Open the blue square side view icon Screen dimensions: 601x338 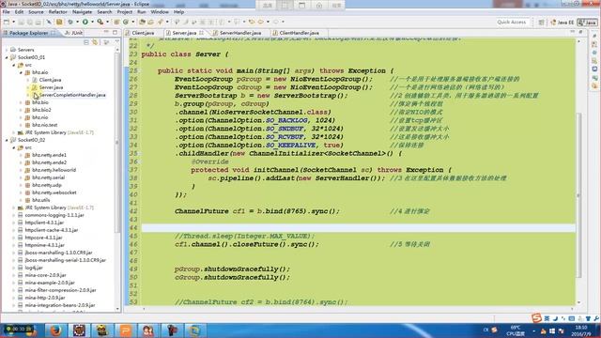pyautogui.click(x=594, y=69)
